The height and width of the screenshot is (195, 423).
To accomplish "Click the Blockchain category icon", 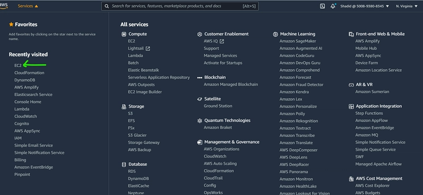I will [200, 77].
